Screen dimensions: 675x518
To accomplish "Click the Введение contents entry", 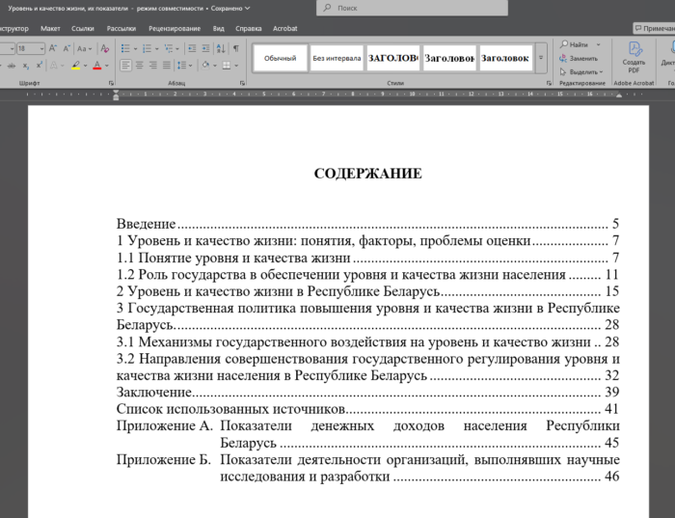I will click(368, 224).
